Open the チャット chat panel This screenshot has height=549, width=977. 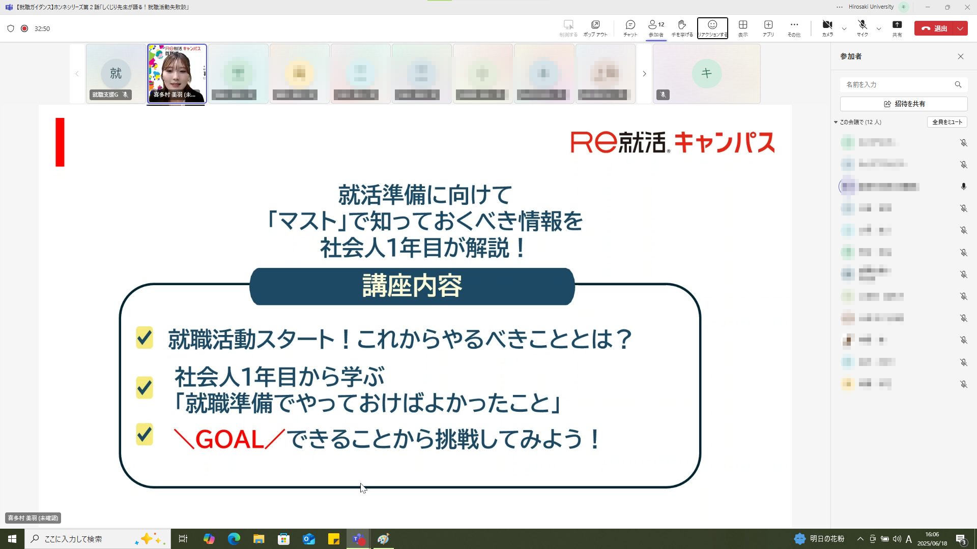coord(630,28)
